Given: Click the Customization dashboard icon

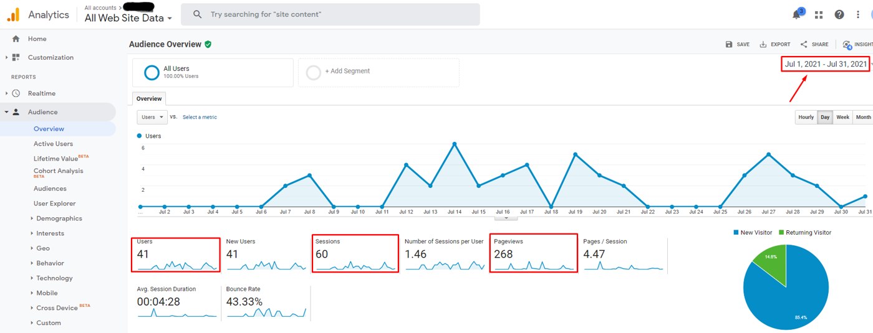Looking at the screenshot, I should 16,57.
